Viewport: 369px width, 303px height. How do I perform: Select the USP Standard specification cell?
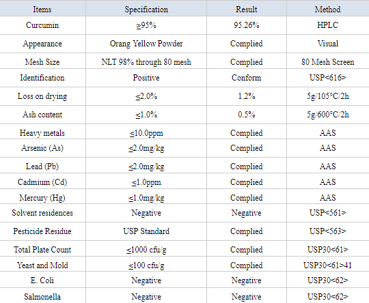tap(146, 231)
